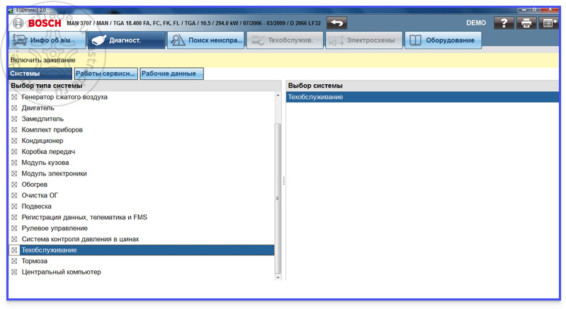The image size is (566, 309).
Task: Toggle checkbox for Рулевое управление
Action: click(14, 228)
